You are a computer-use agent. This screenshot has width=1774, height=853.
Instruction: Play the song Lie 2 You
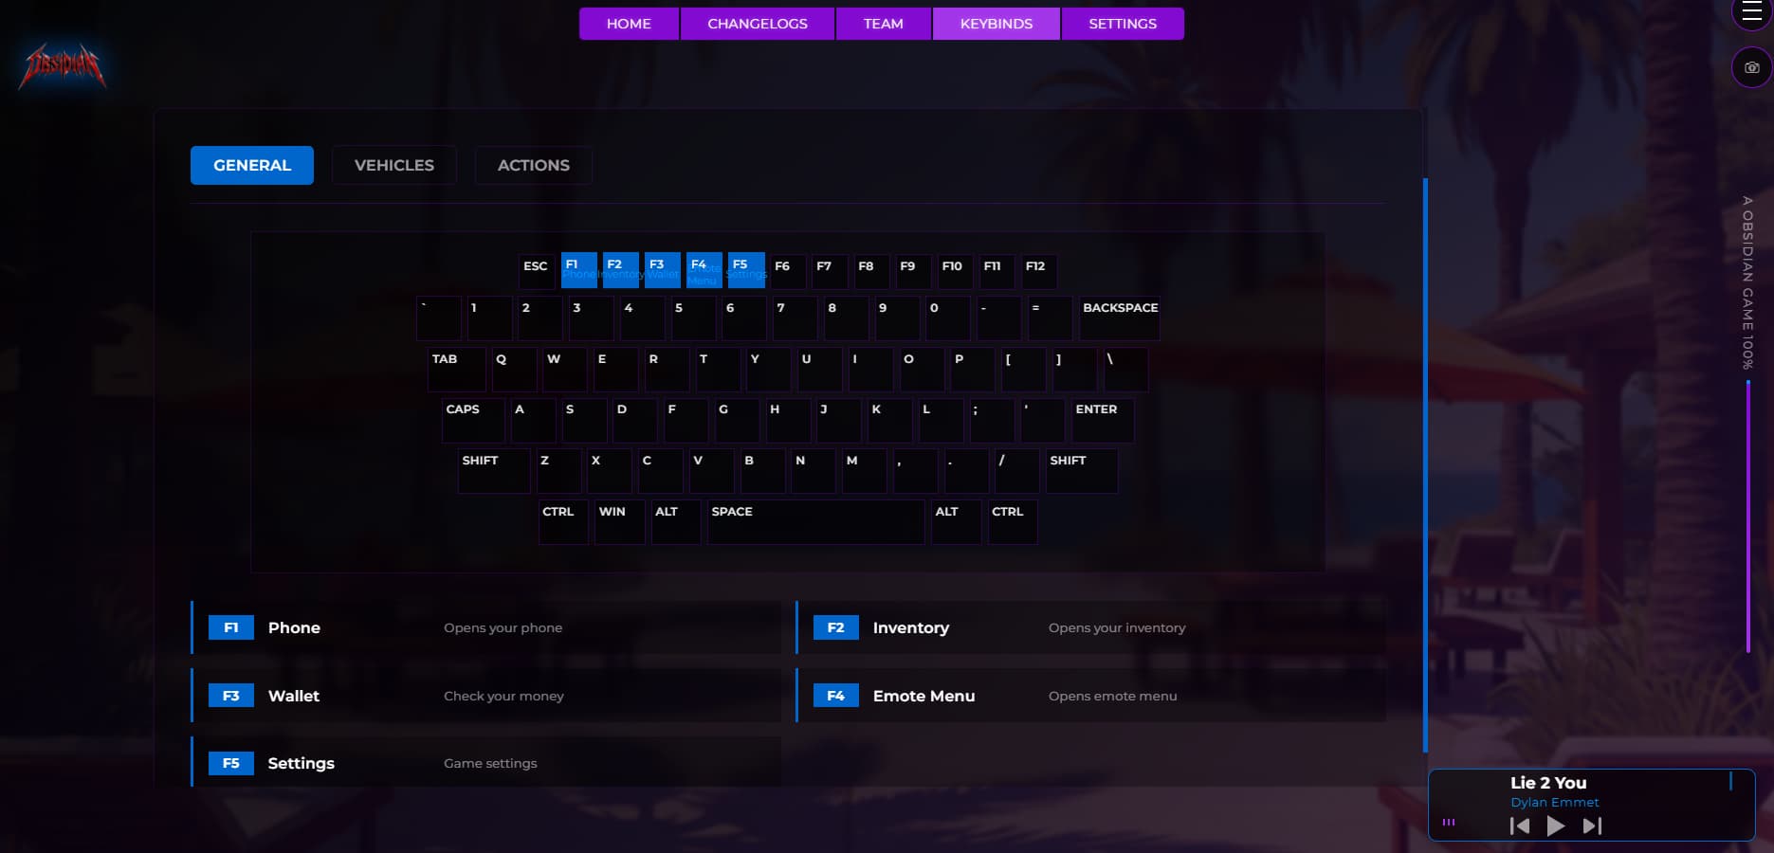click(1556, 826)
